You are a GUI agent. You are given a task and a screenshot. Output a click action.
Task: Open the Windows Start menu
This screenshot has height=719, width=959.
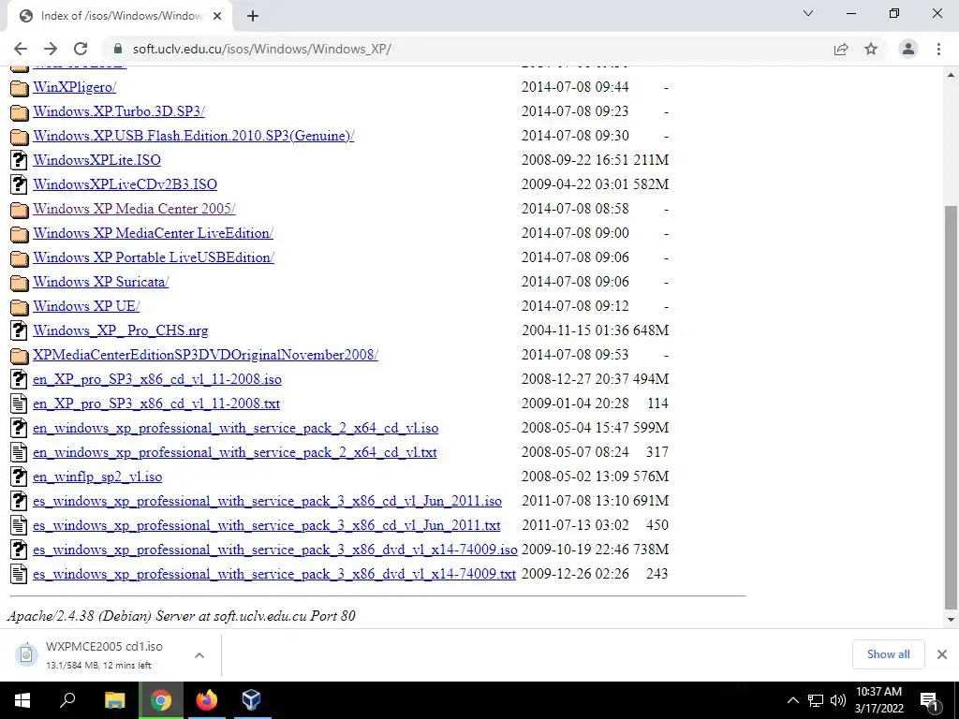[x=22, y=700]
